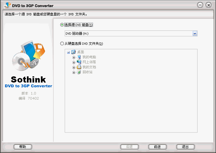Select the 选择源 DVD 磁盘 radio button
The height and width of the screenshot is (153, 216).
coord(62,25)
